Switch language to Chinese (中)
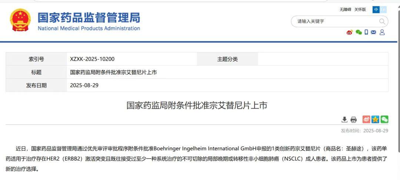This screenshot has width=400, height=180. coord(376,10)
